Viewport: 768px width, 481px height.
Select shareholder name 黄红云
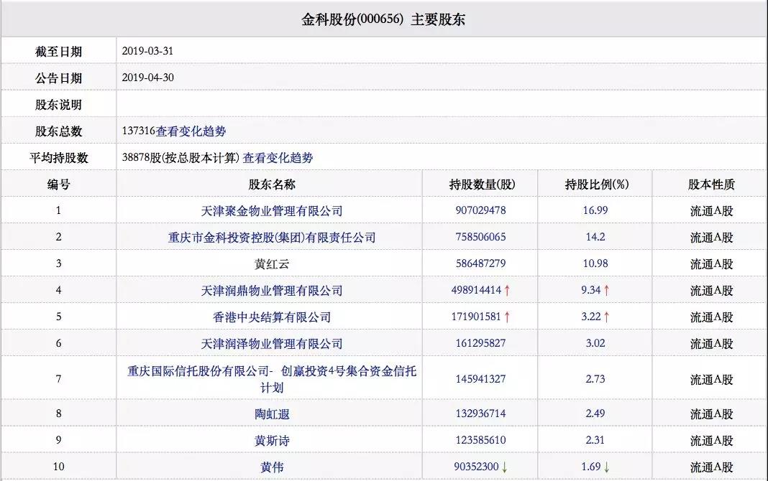click(x=272, y=264)
